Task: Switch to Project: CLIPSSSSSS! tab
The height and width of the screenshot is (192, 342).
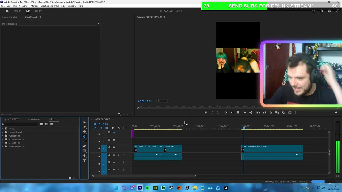Action: tap(11, 119)
